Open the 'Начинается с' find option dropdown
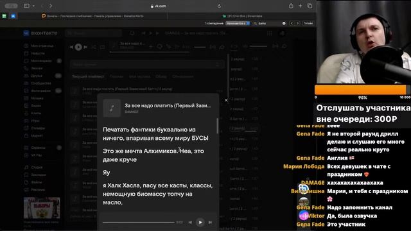This screenshot has width=411, height=231. (238, 23)
